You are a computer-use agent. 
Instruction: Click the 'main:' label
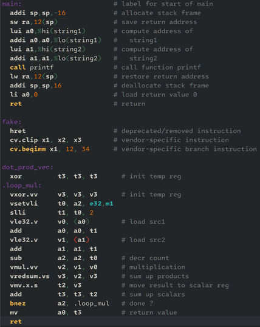click(x=12, y=4)
